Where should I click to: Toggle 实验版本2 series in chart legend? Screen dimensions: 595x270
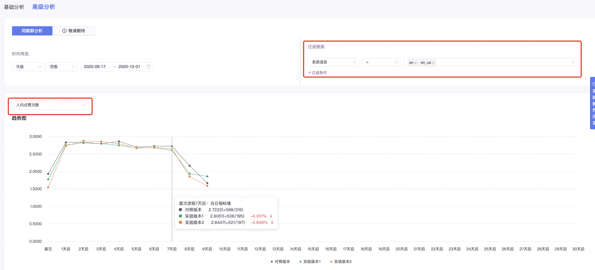click(x=341, y=261)
